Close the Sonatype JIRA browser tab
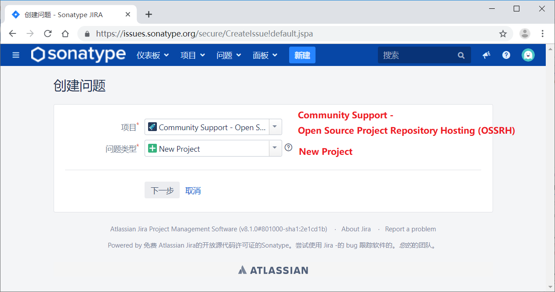555x292 pixels. coord(128,15)
